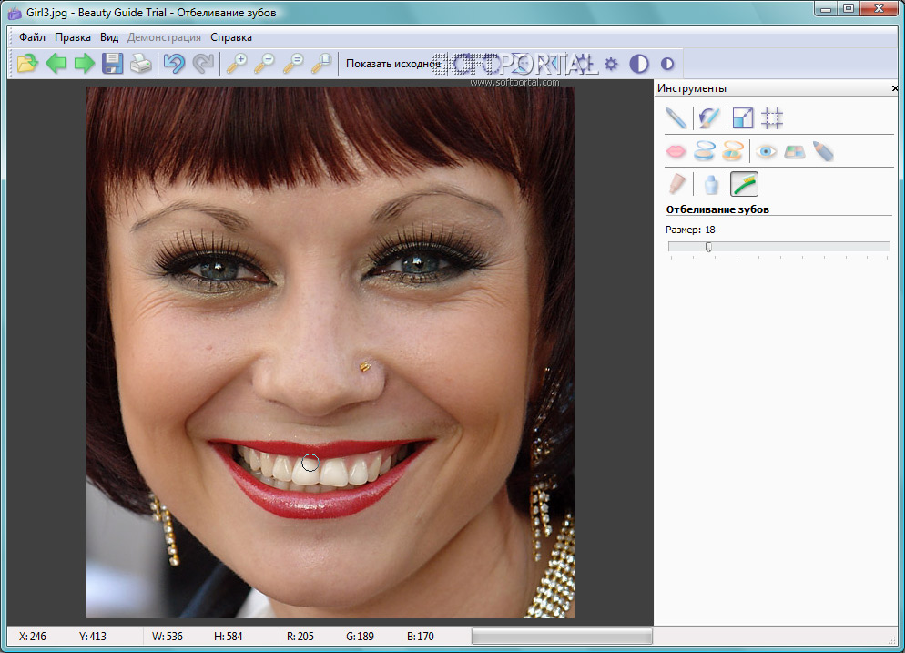Image resolution: width=905 pixels, height=653 pixels.
Task: Open the Файл menu
Action: [32, 37]
